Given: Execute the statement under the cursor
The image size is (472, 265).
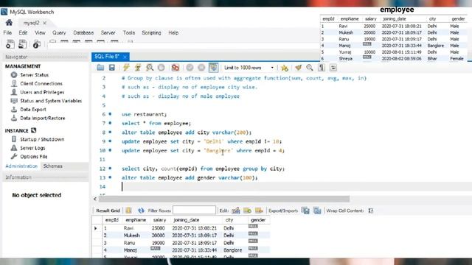Looking at the screenshot, I should 138,68.
